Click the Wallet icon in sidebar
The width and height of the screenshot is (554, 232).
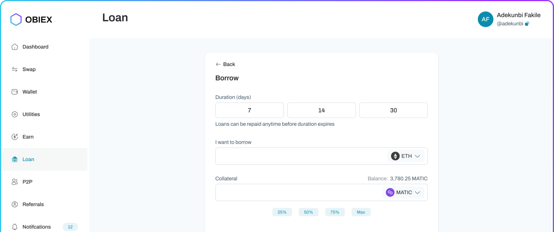pos(15,92)
